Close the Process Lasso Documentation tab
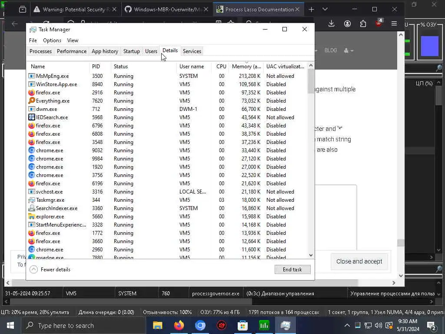 [297, 10]
